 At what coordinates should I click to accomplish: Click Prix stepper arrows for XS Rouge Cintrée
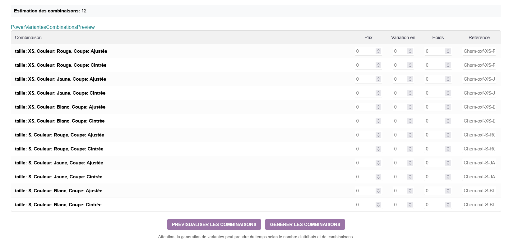tap(378, 65)
